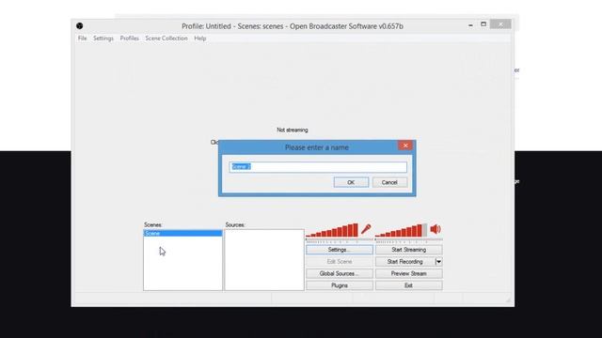This screenshot has height=338, width=602.
Task: Minimize the OBS window
Action: (470, 24)
